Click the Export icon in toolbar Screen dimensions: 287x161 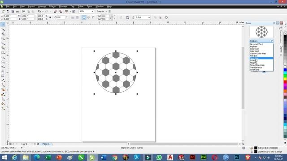[x=60, y=11]
